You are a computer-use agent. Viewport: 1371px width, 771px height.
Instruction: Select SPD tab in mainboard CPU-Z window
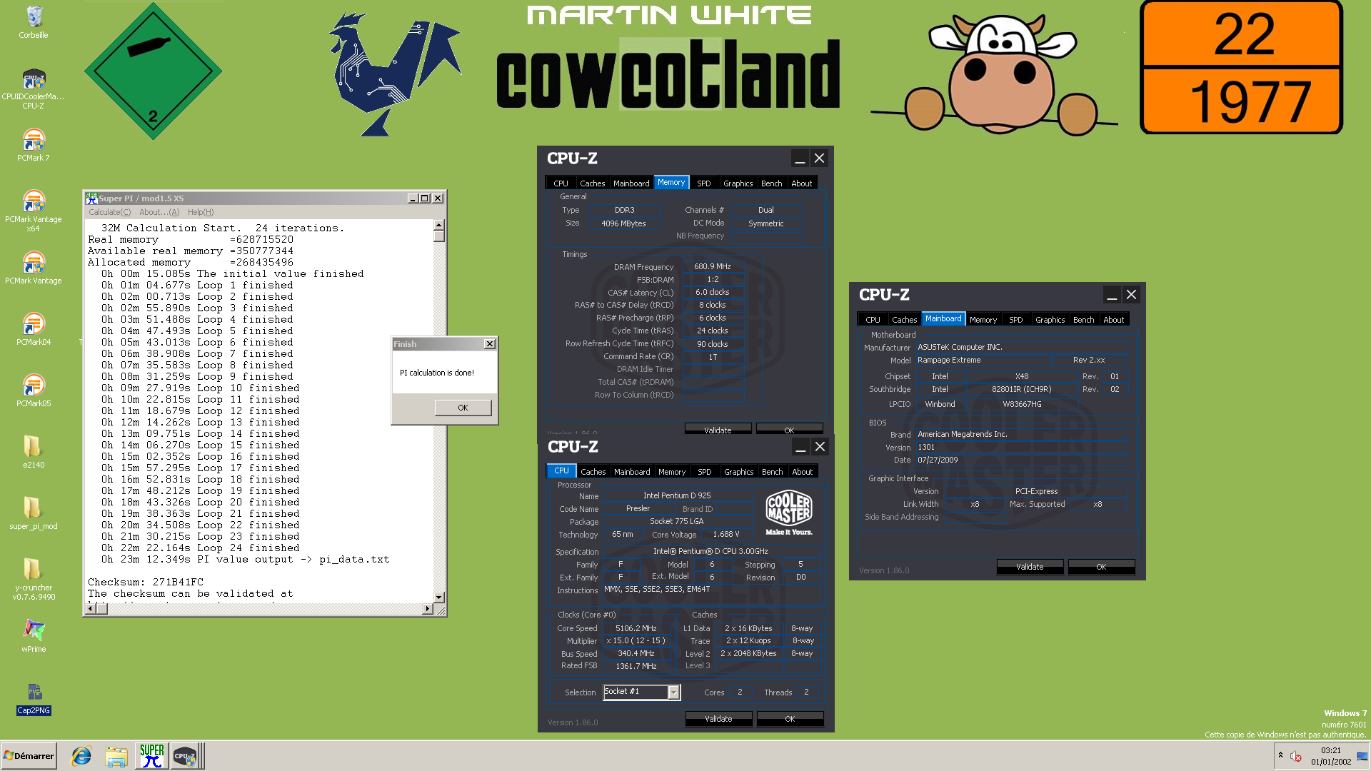click(1015, 320)
